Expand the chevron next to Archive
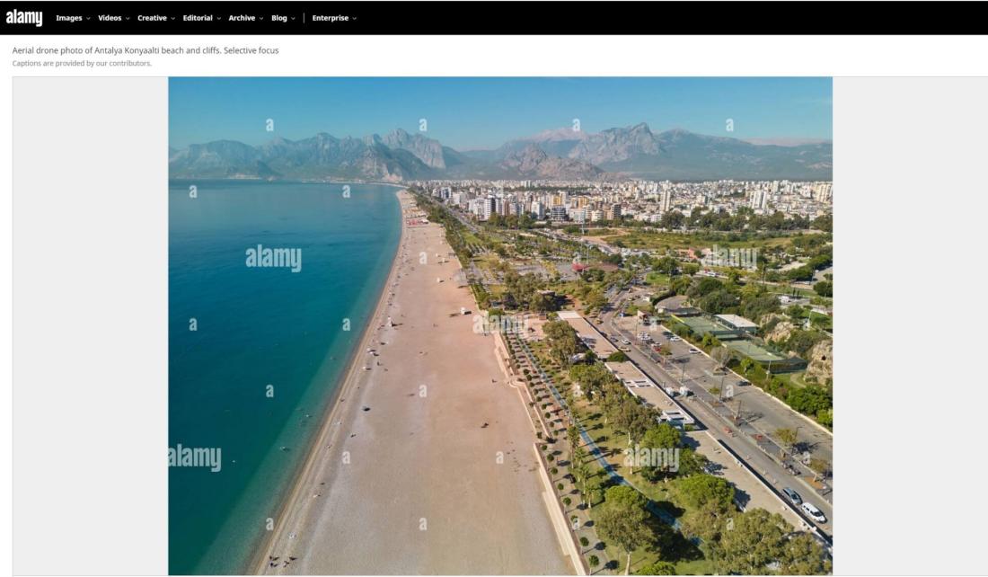The image size is (988, 577). [x=260, y=19]
